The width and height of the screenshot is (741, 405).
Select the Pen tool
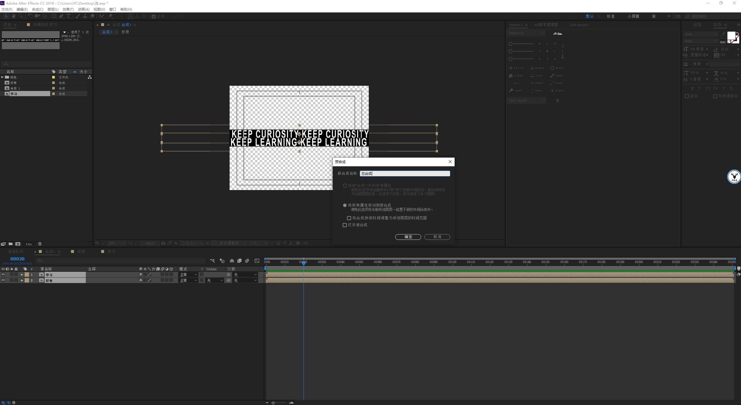click(x=61, y=16)
